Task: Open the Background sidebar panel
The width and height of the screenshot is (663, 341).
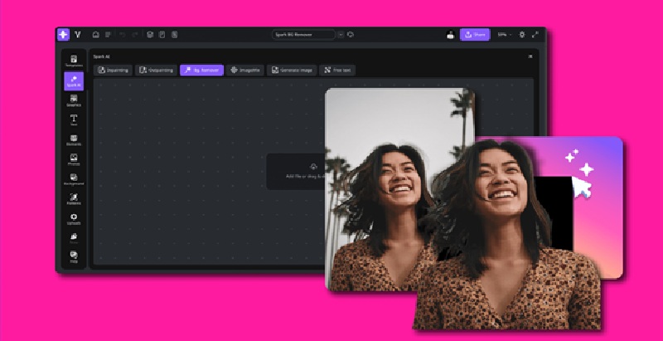Action: [x=74, y=179]
